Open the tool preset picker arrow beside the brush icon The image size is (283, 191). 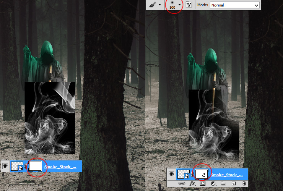point(159,5)
